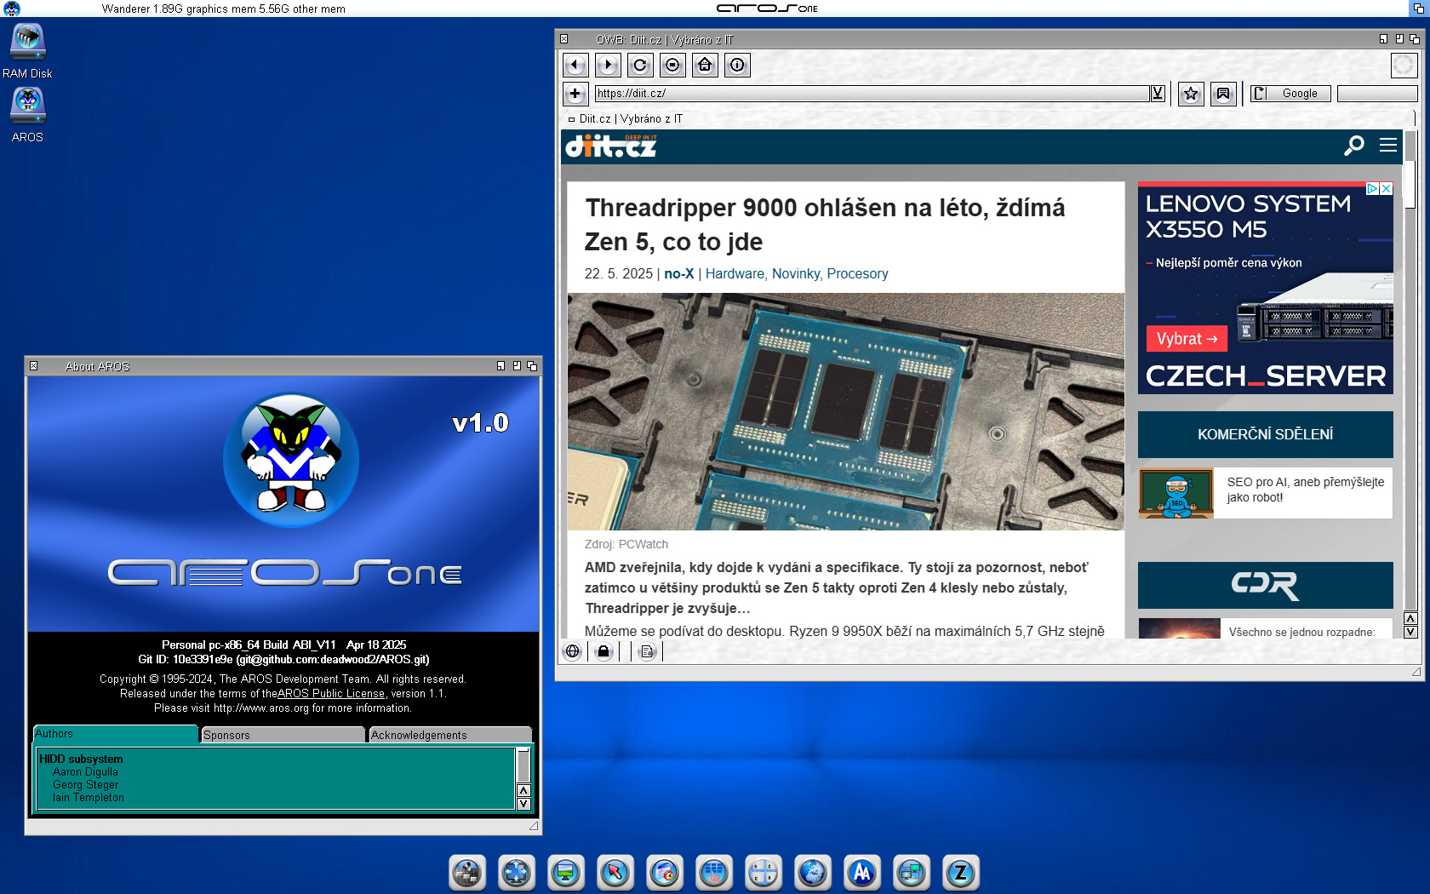Click the Threadripper CPU article image
Image resolution: width=1430 pixels, height=894 pixels.
pos(845,412)
